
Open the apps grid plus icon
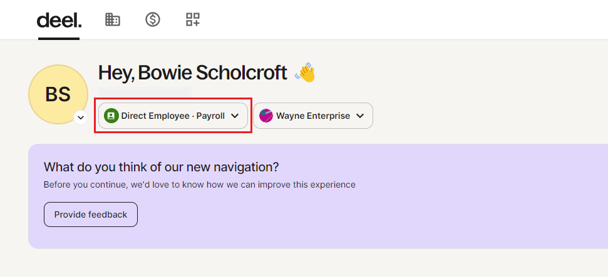[193, 19]
